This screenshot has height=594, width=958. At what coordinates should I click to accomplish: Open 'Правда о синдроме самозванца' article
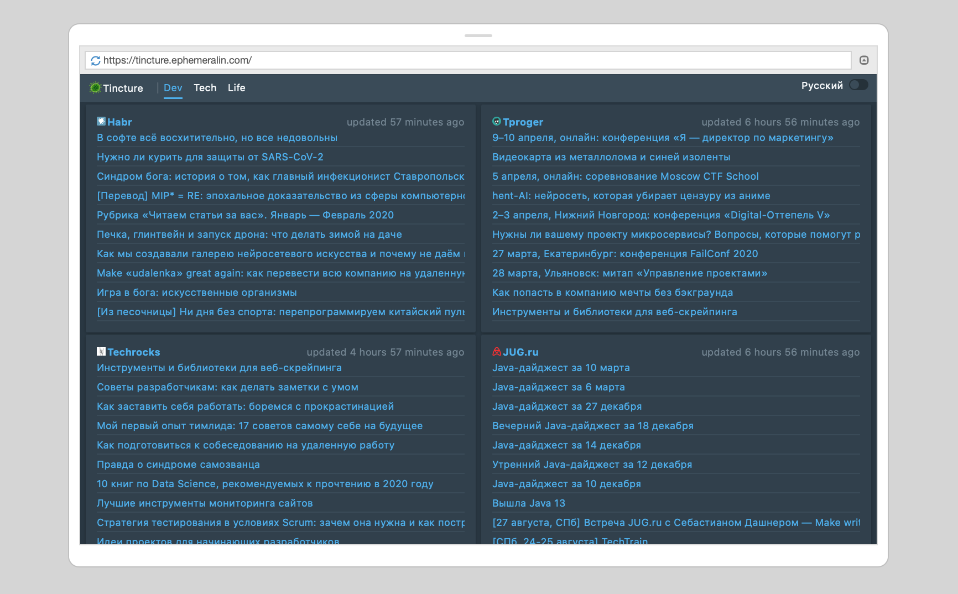(x=178, y=465)
